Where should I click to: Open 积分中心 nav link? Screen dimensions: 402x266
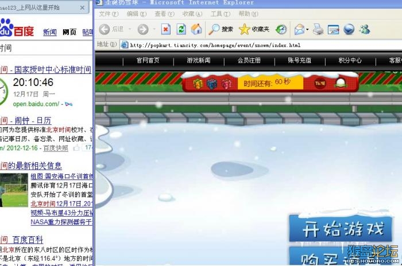coord(350,60)
